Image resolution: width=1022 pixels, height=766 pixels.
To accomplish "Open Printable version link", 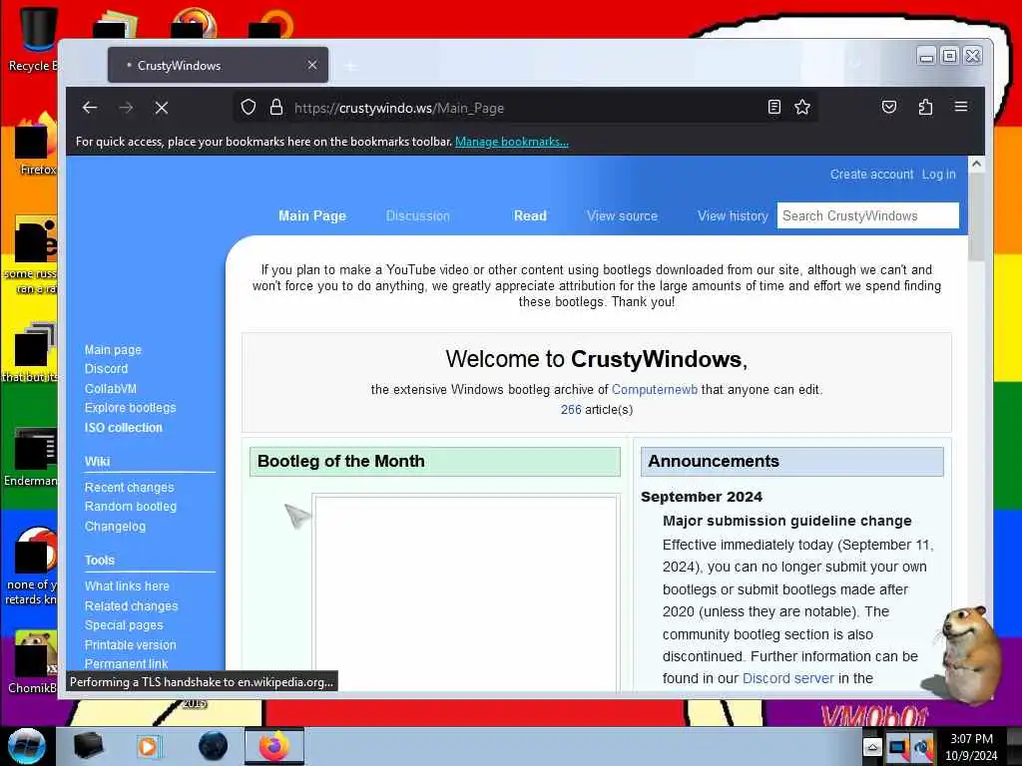I will (131, 645).
